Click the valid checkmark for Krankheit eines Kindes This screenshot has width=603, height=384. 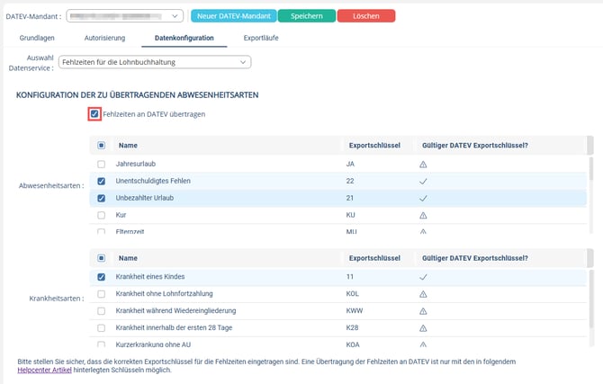point(423,277)
